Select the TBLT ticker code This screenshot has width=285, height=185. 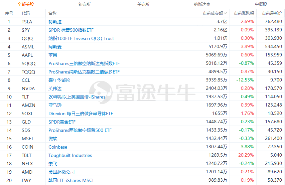tap(26, 155)
